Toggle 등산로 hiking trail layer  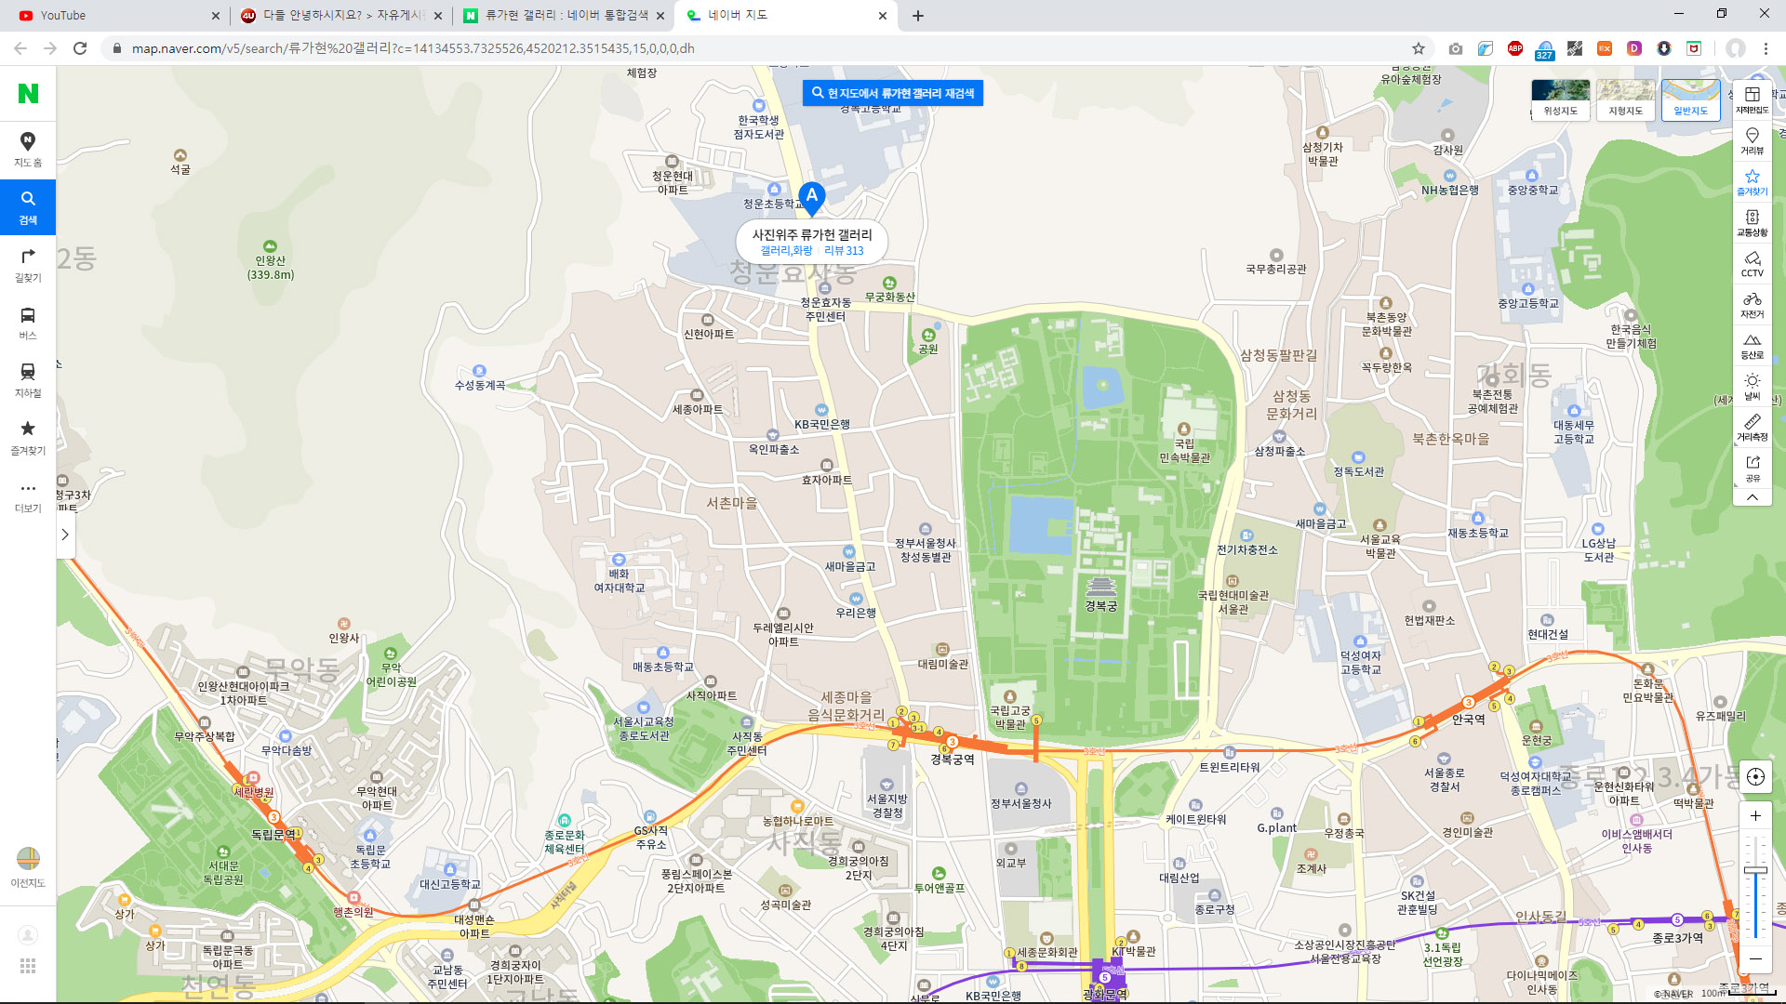tap(1752, 345)
